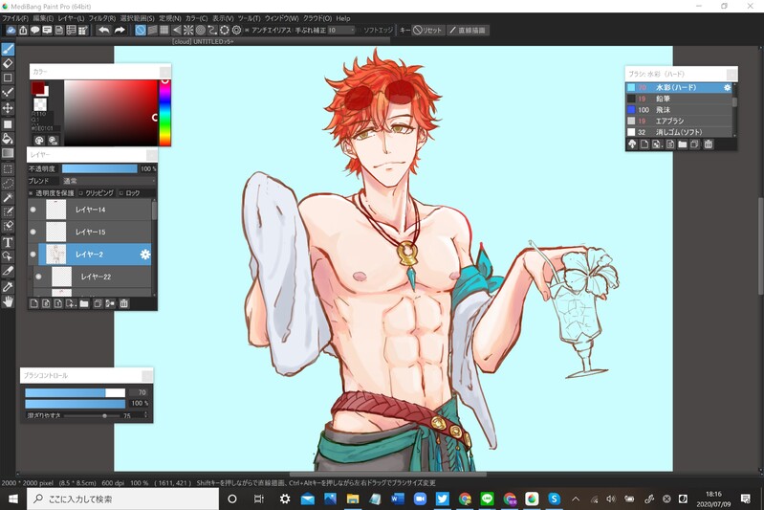Open the ファイル(F) menu
The image size is (764, 510).
[x=15, y=18]
